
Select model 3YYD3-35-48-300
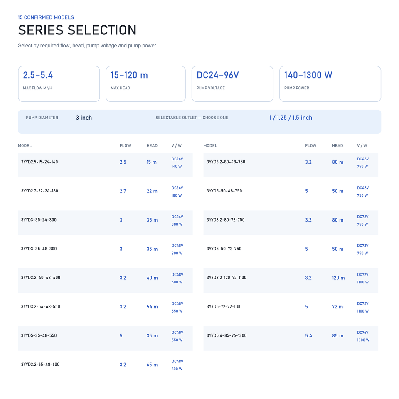click(x=105, y=252)
